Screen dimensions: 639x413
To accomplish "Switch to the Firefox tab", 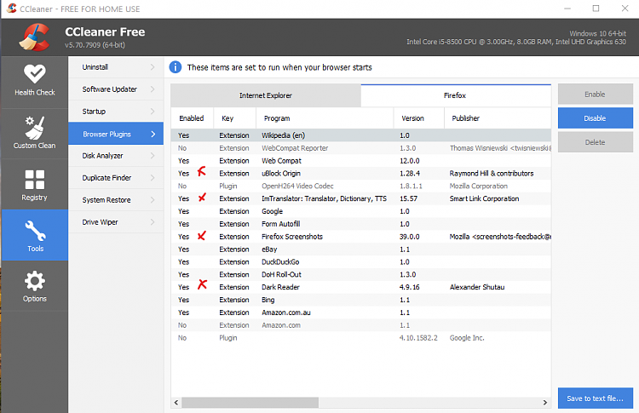I will click(456, 95).
